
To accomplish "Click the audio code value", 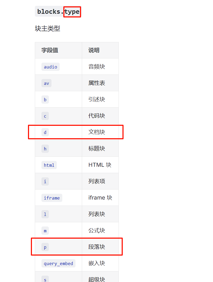I will pyautogui.click(x=50, y=67).
